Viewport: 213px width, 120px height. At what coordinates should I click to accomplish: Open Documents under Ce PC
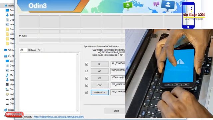coord(7,66)
